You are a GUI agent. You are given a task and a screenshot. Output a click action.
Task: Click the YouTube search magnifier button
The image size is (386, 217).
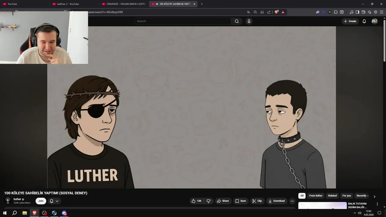tap(237, 21)
